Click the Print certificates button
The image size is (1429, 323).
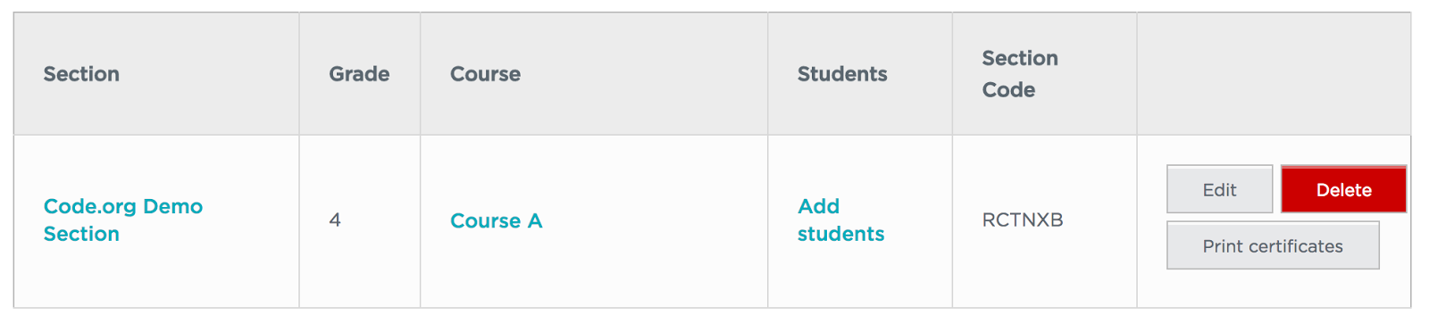(x=1273, y=245)
